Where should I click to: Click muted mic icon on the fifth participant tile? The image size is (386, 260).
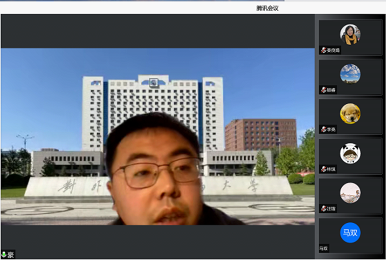click(x=323, y=209)
